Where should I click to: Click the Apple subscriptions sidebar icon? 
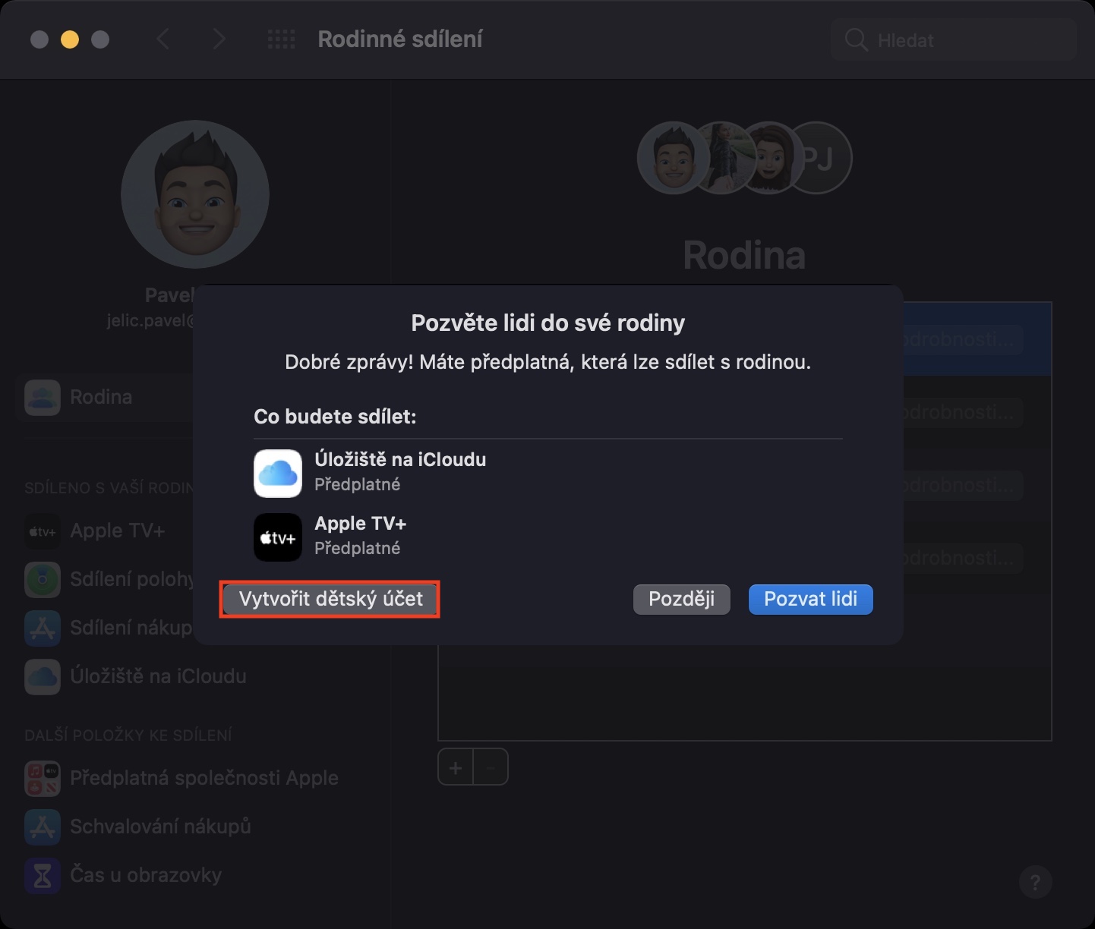tap(43, 779)
